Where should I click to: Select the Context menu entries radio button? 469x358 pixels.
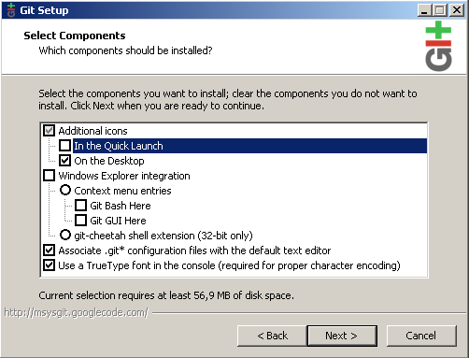coord(65,190)
